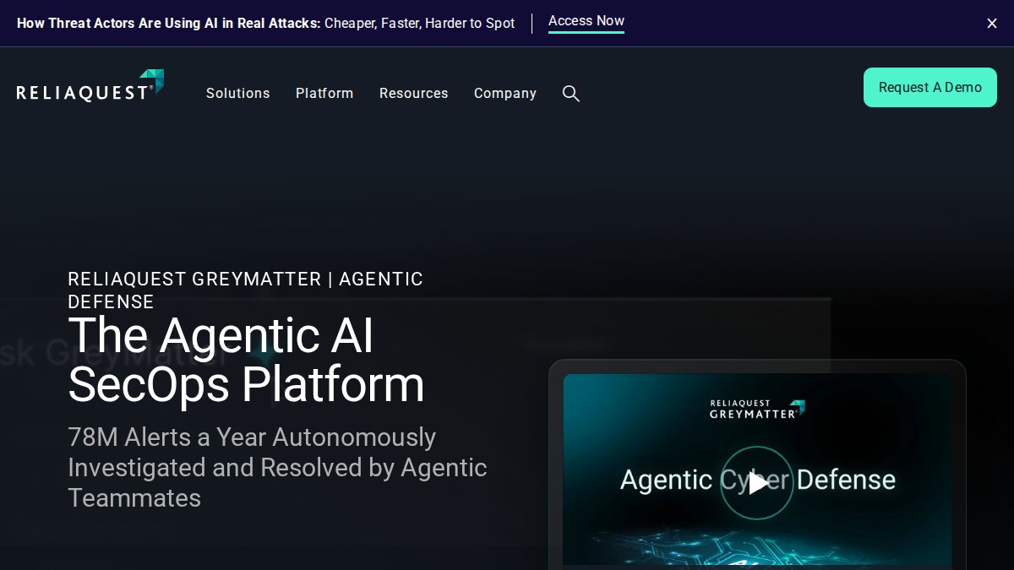Open the search magnifier icon in the navigation
Image resolution: width=1014 pixels, height=570 pixels.
(x=571, y=94)
